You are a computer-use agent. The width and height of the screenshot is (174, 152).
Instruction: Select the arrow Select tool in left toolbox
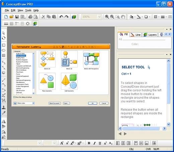coord(4,33)
